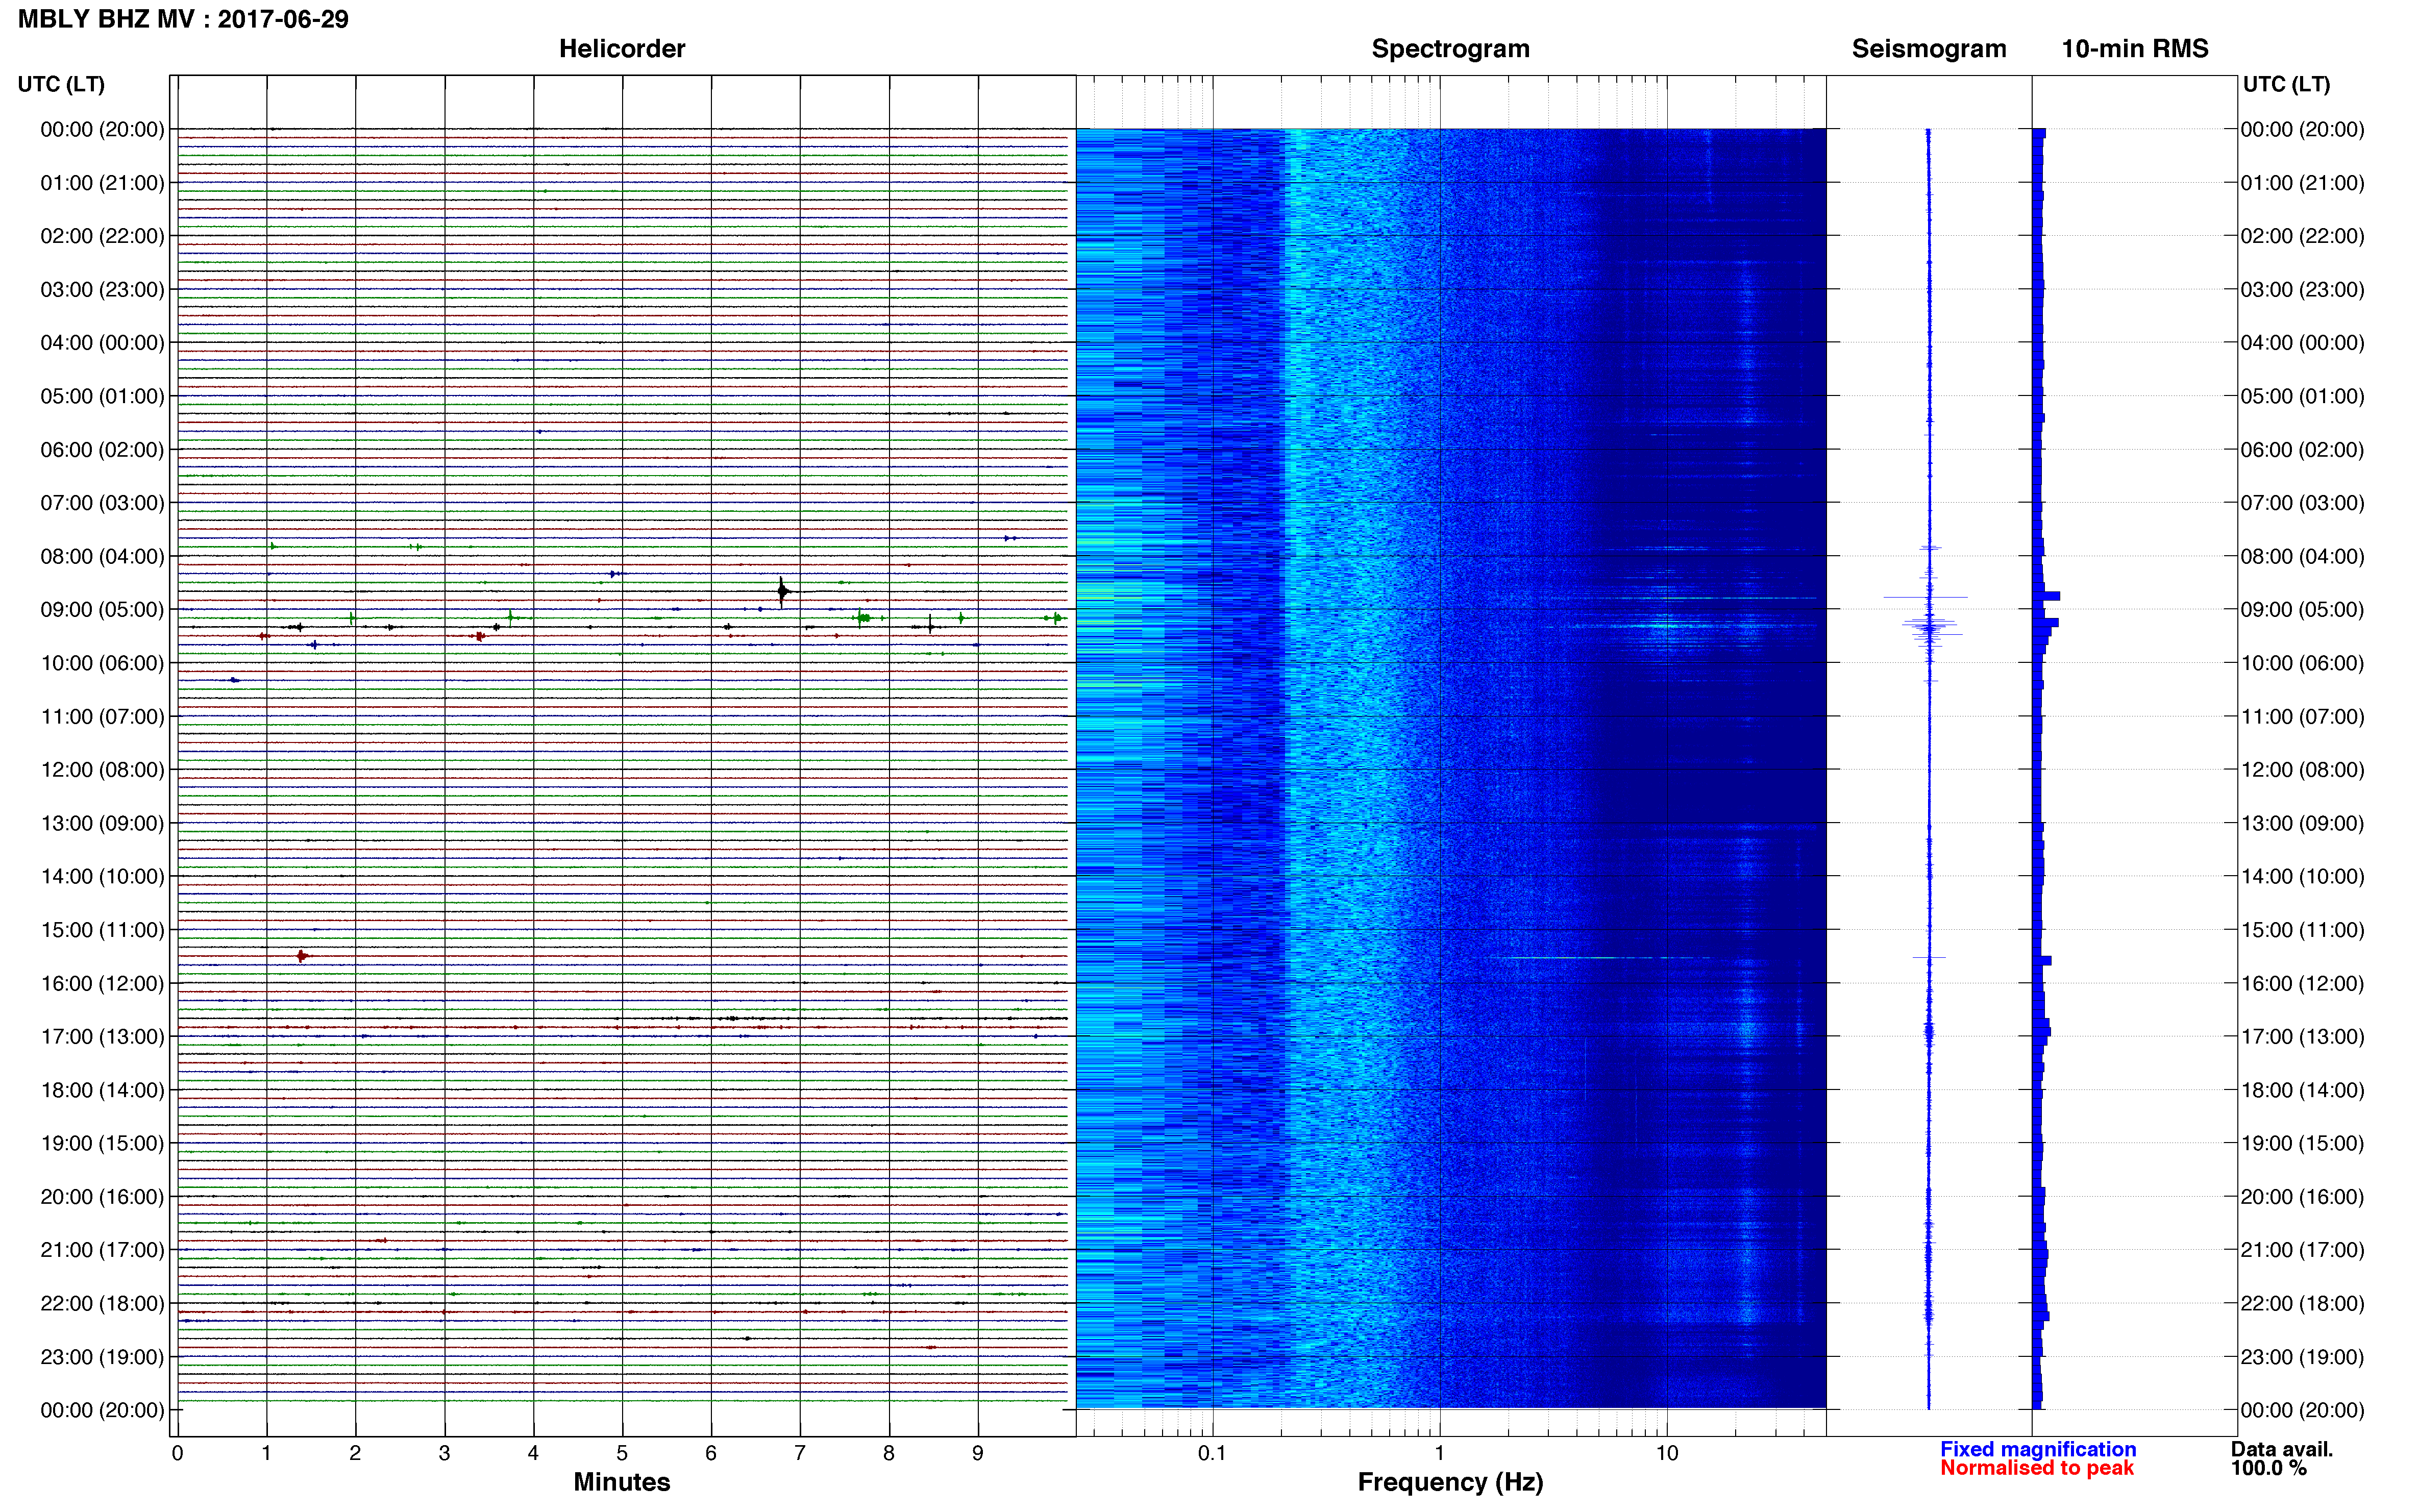Screen dimensions: 2419x1512
Task: Click the 5 tick on Minutes axis
Action: tap(622, 1454)
